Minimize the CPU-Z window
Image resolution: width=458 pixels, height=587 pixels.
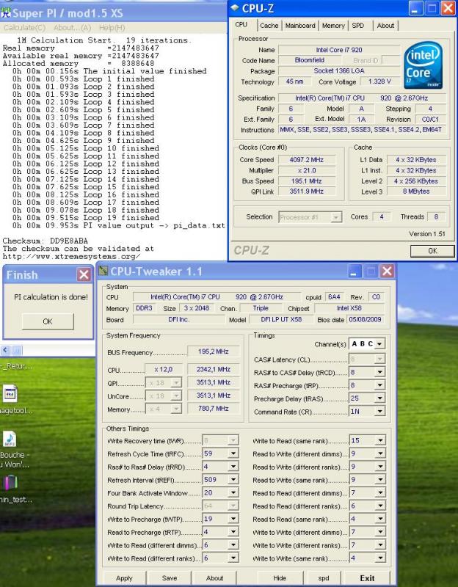(415, 8)
